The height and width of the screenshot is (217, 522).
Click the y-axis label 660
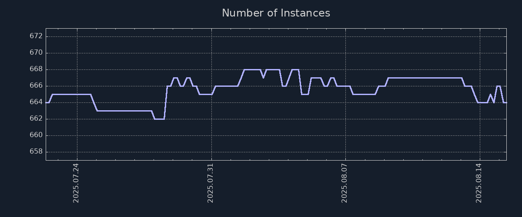coord(36,135)
